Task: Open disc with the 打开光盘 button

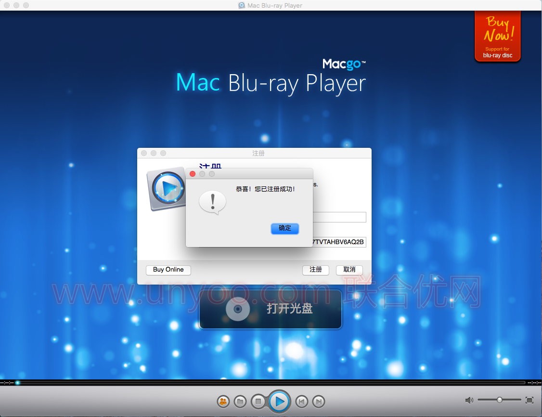Action: point(271,309)
